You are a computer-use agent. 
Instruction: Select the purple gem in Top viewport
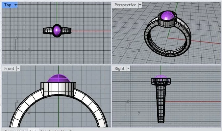click(x=57, y=31)
